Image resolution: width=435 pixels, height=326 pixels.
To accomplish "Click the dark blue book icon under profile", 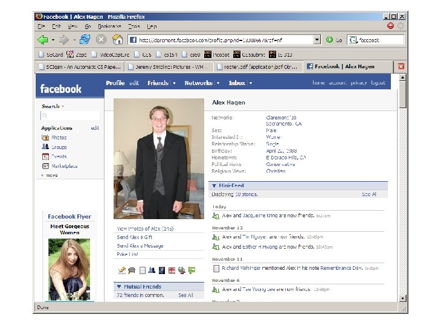I will click(x=162, y=270).
